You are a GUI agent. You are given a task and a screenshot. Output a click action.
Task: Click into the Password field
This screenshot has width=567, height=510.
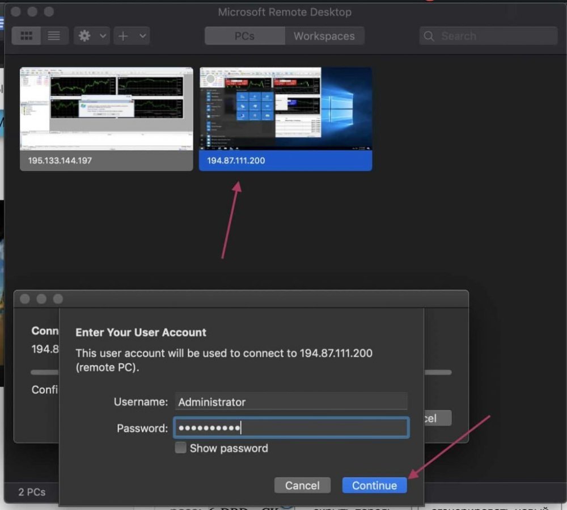coord(291,428)
